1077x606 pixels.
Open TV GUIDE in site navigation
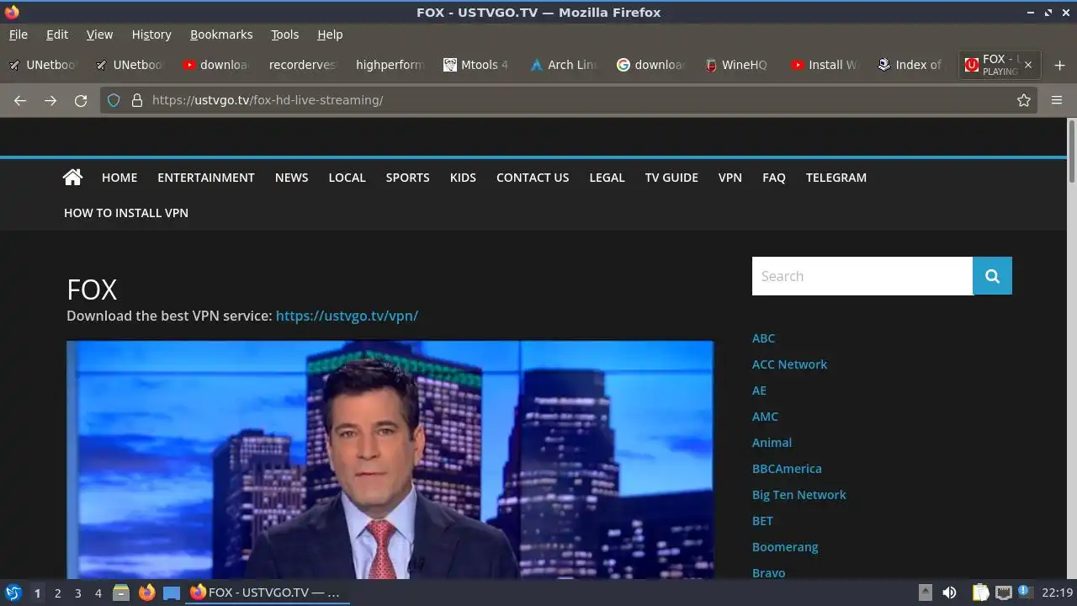pyautogui.click(x=671, y=178)
